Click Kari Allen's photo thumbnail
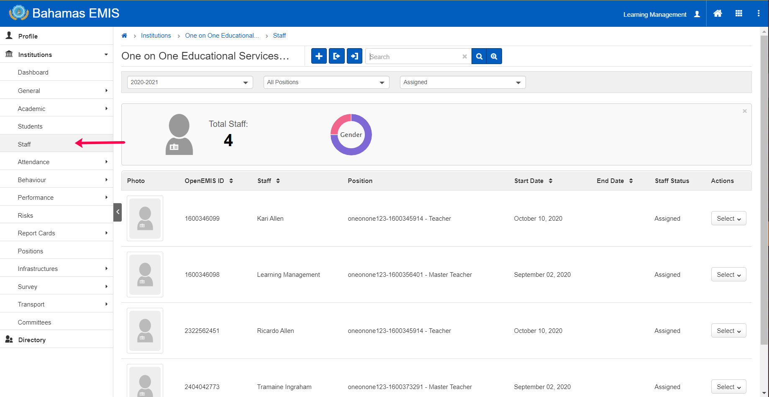 point(145,219)
